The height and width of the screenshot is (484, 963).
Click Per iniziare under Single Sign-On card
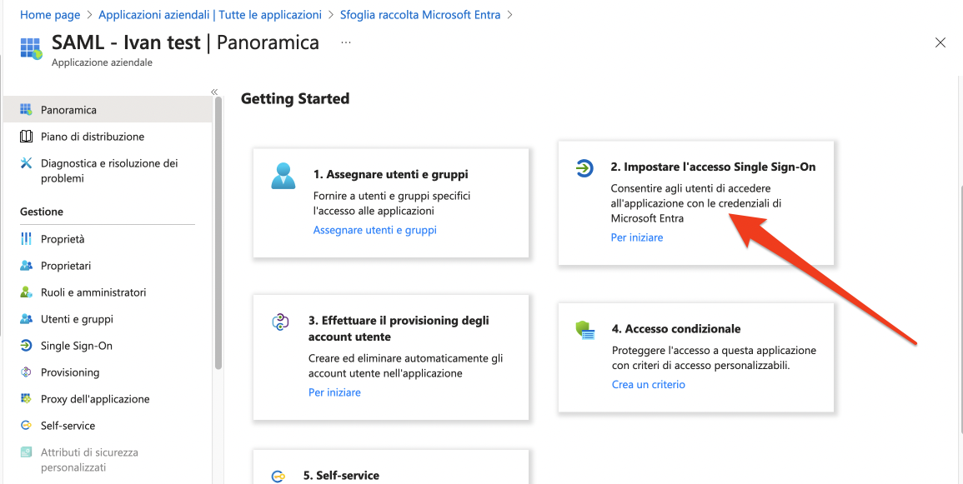pos(637,237)
